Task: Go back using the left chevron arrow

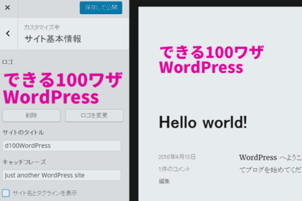Action: click(x=8, y=34)
